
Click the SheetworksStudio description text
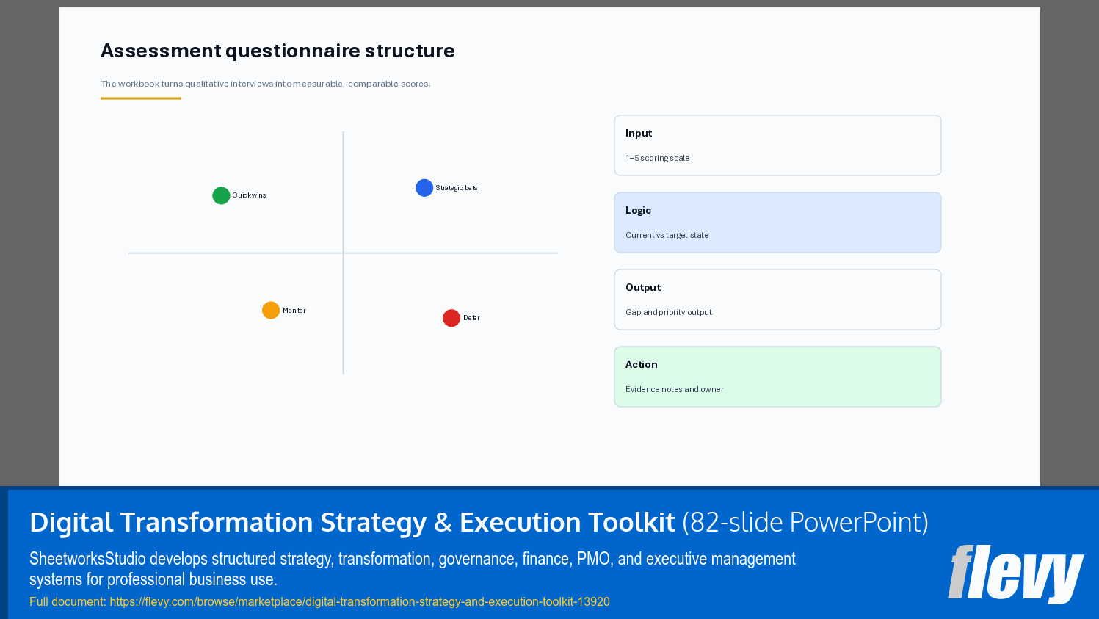point(413,568)
